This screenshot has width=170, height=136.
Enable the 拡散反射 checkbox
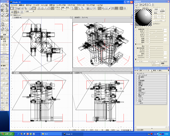[x=136, y=30]
